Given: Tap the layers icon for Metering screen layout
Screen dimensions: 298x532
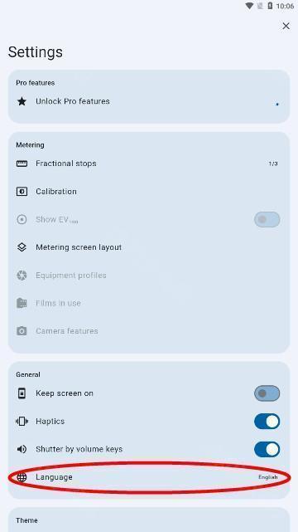Looking at the screenshot, I should tap(22, 247).
